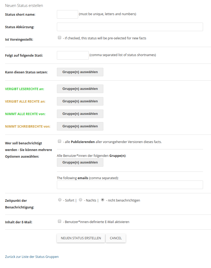
Task: Focus the Status Abkürzung text field
Action: pos(130,27)
